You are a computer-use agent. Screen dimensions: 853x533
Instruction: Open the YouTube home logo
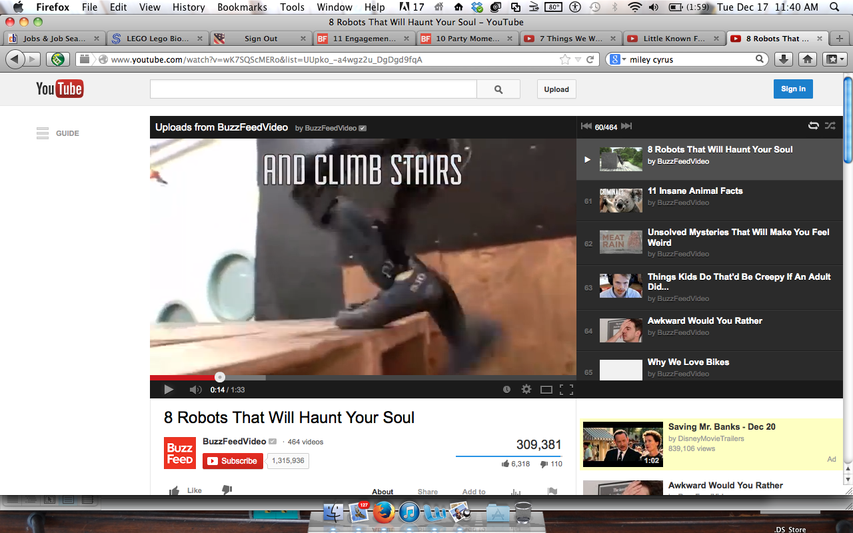coord(59,89)
